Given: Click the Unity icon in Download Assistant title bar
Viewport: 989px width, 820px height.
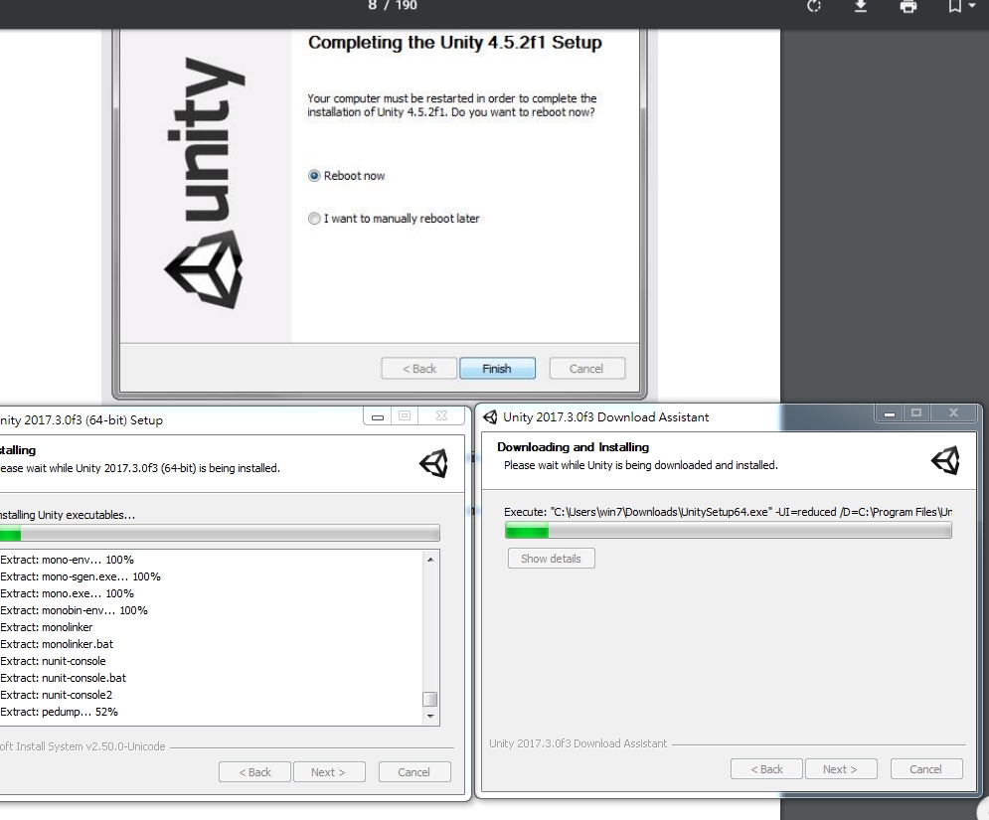Looking at the screenshot, I should 490,416.
